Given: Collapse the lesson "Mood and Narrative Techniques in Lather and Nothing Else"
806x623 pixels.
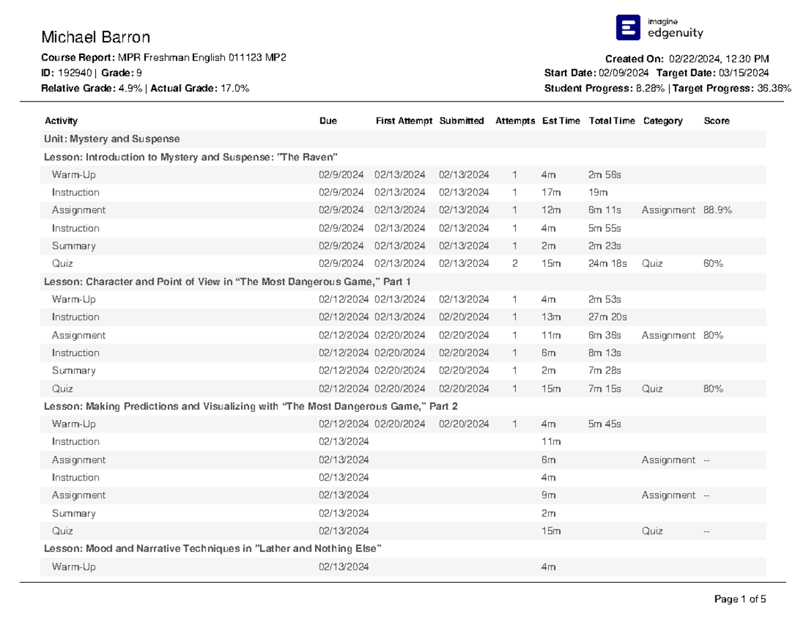Looking at the screenshot, I should tap(212, 548).
